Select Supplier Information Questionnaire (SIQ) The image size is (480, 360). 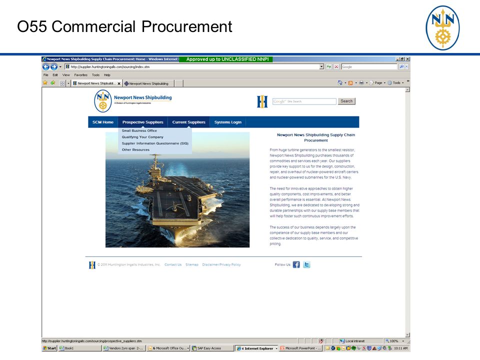pos(155,143)
